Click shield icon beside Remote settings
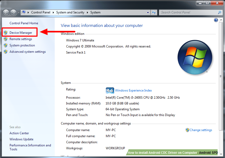The width and height of the screenshot is (225, 158). (6, 39)
